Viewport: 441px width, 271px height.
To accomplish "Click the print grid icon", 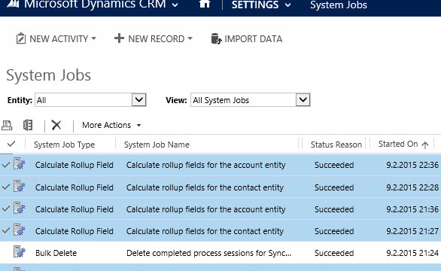I will click(x=7, y=125).
